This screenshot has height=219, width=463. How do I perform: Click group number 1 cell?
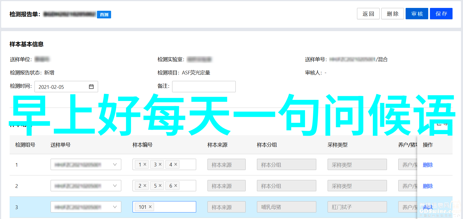coord(17,165)
